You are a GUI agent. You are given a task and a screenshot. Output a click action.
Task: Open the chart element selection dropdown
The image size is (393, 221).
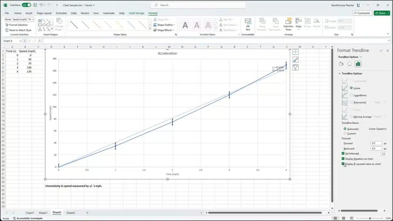(x=33, y=19)
